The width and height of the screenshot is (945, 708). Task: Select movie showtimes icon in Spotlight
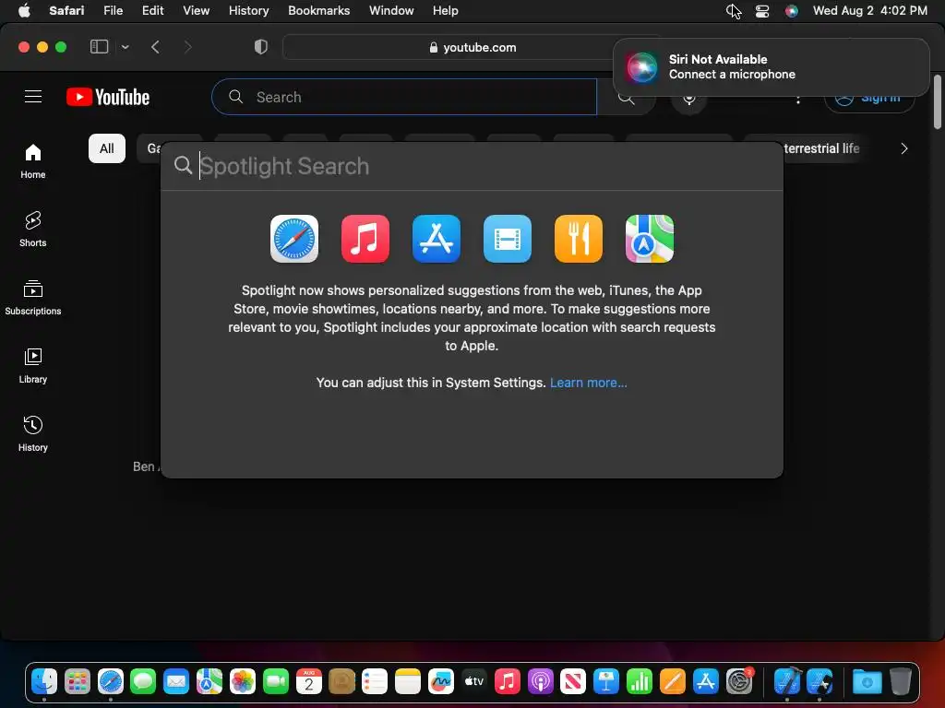[x=508, y=239]
